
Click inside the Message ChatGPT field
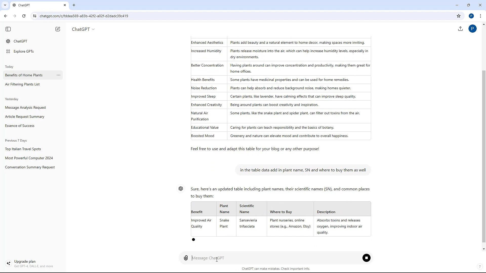pyautogui.click(x=253, y=258)
